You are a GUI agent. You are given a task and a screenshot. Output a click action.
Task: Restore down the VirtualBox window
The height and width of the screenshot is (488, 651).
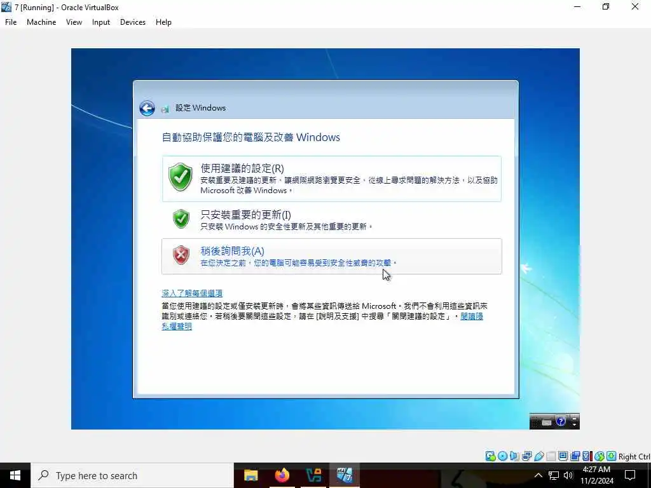606,7
